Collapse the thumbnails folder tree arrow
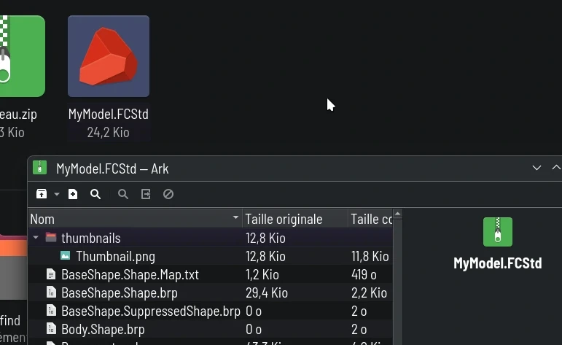562x345 pixels. 36,237
